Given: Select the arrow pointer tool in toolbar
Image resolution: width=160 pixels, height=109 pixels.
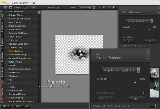Looking at the screenshot, I should pos(100,8).
